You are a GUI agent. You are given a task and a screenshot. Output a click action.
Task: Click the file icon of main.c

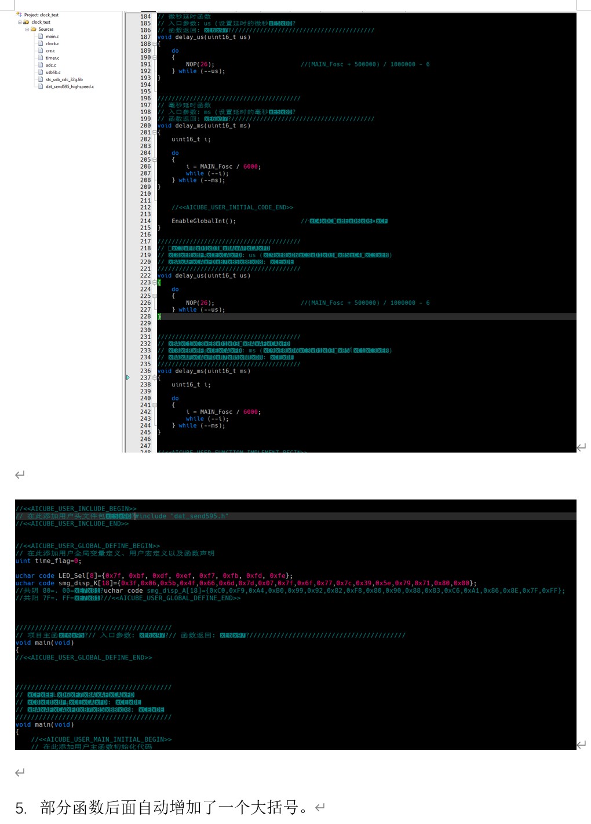41,37
